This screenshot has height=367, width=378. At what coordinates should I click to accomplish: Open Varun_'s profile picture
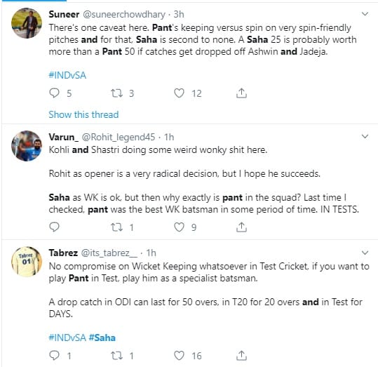click(27, 146)
